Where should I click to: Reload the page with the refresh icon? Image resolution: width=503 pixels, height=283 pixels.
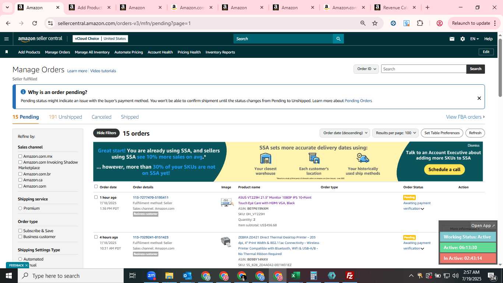35,23
